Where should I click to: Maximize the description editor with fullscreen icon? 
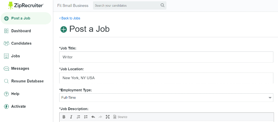tap(108, 117)
